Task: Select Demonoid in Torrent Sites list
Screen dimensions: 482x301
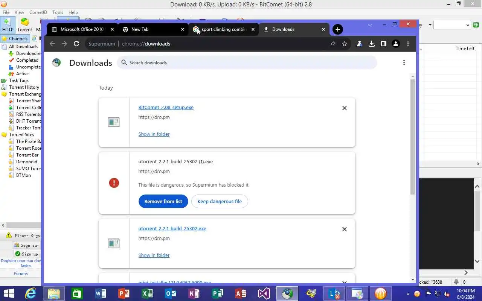Action: pos(27,162)
